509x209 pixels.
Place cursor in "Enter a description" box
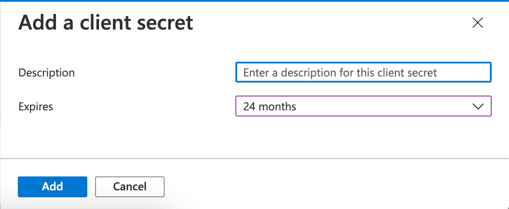(363, 73)
